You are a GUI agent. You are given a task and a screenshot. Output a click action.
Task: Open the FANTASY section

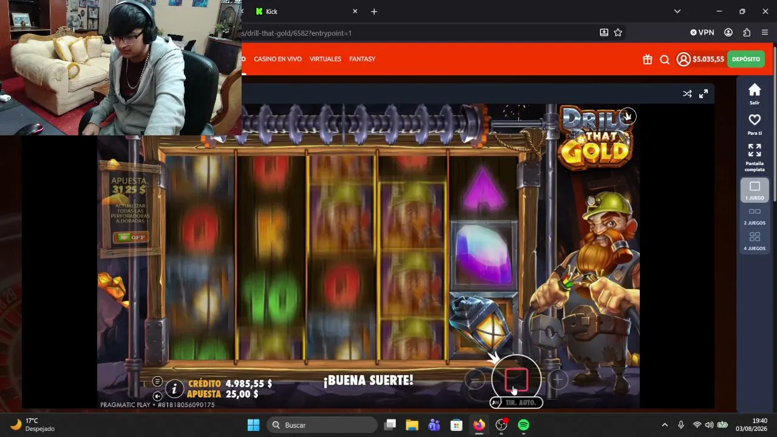pos(362,59)
